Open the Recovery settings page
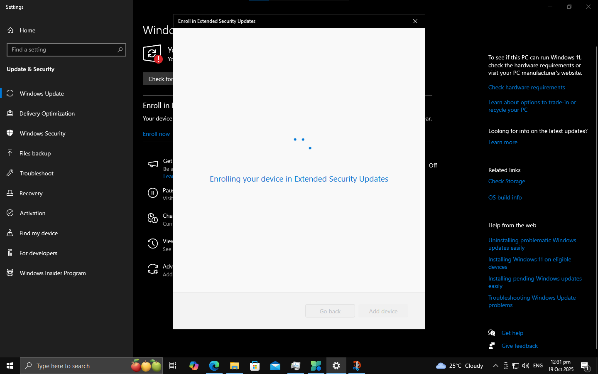598x374 pixels. (x=66, y=193)
